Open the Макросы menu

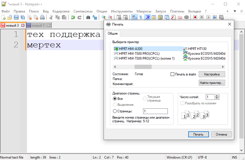coord(144,11)
